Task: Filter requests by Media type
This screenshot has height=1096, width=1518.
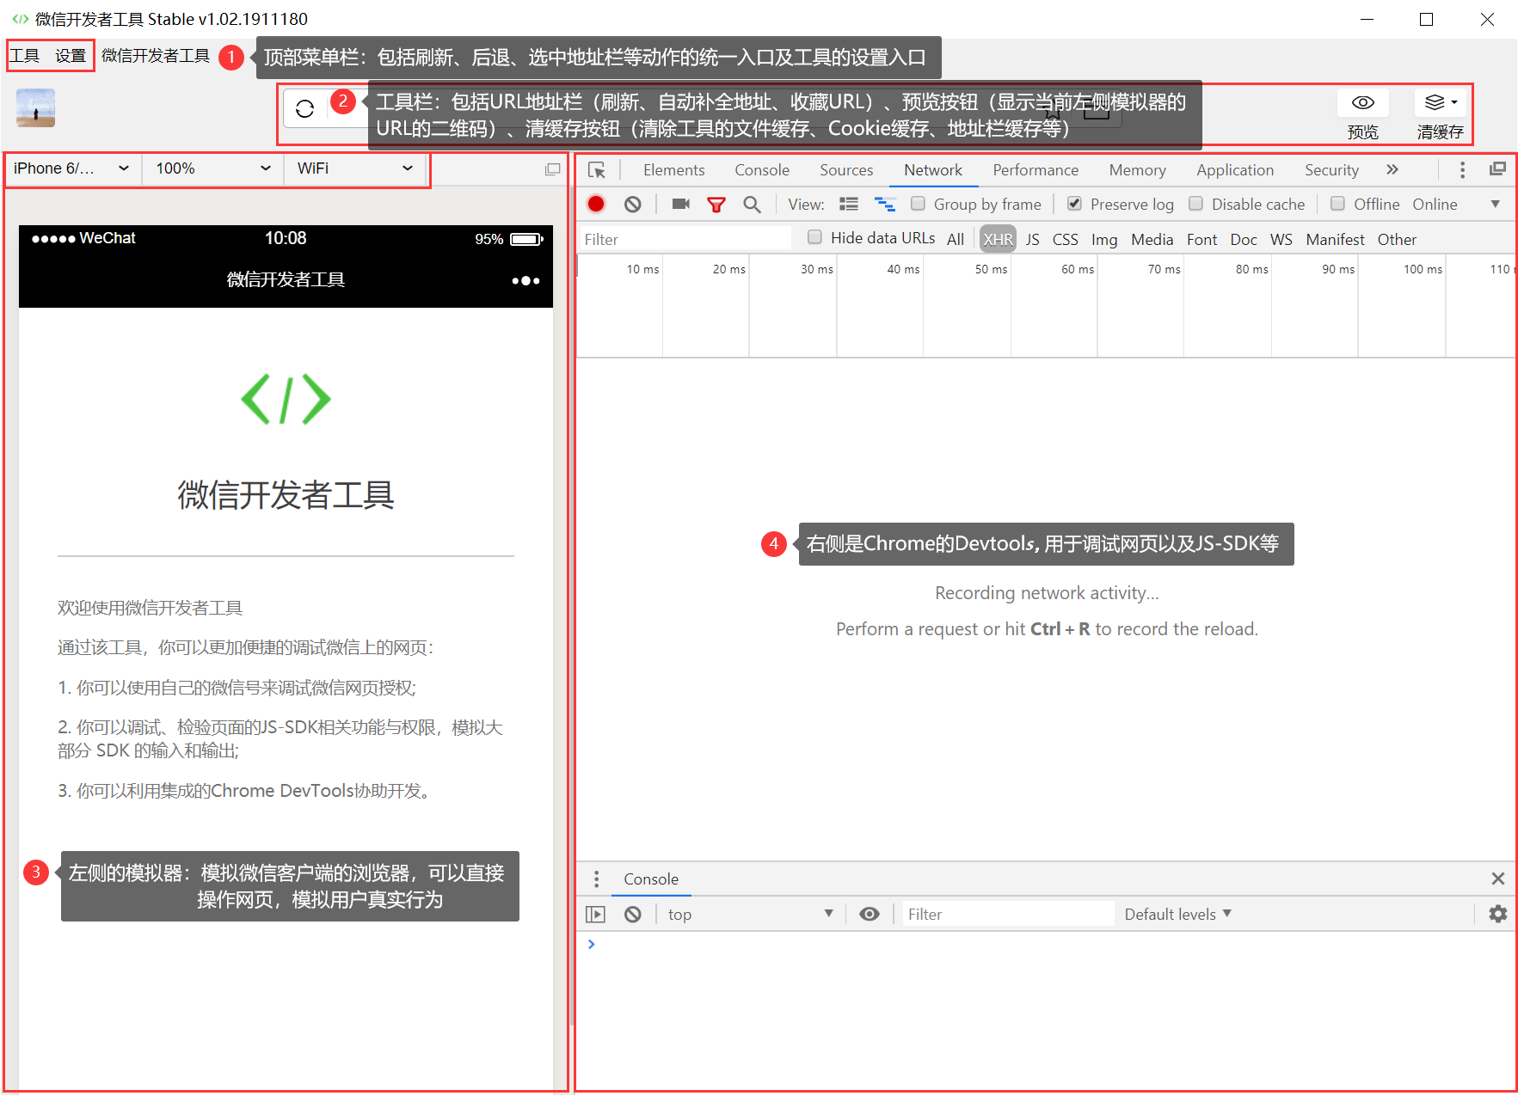Action: (1152, 240)
